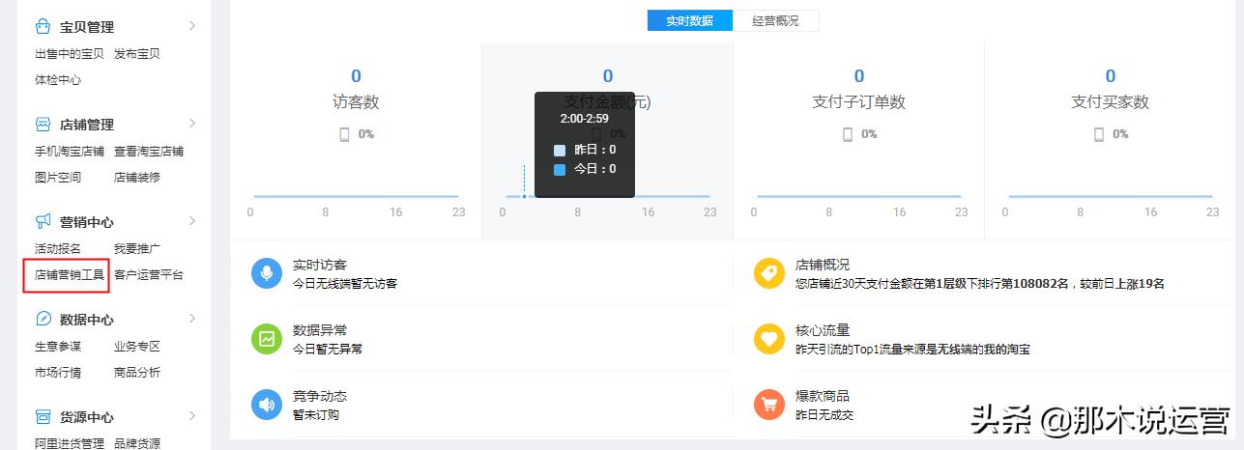Viewport: 1244px width, 450px height.
Task: Click the 数据异常 heading
Action: (320, 330)
